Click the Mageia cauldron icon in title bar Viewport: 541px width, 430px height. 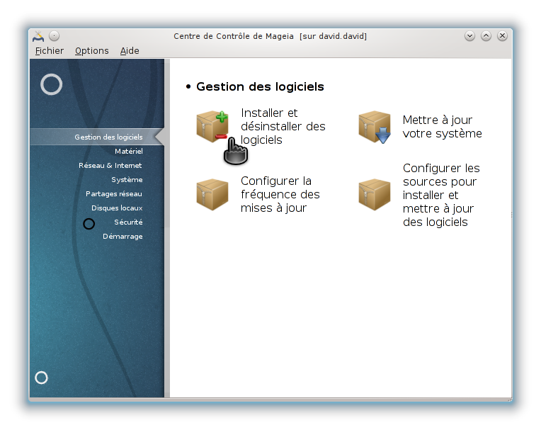point(38,36)
